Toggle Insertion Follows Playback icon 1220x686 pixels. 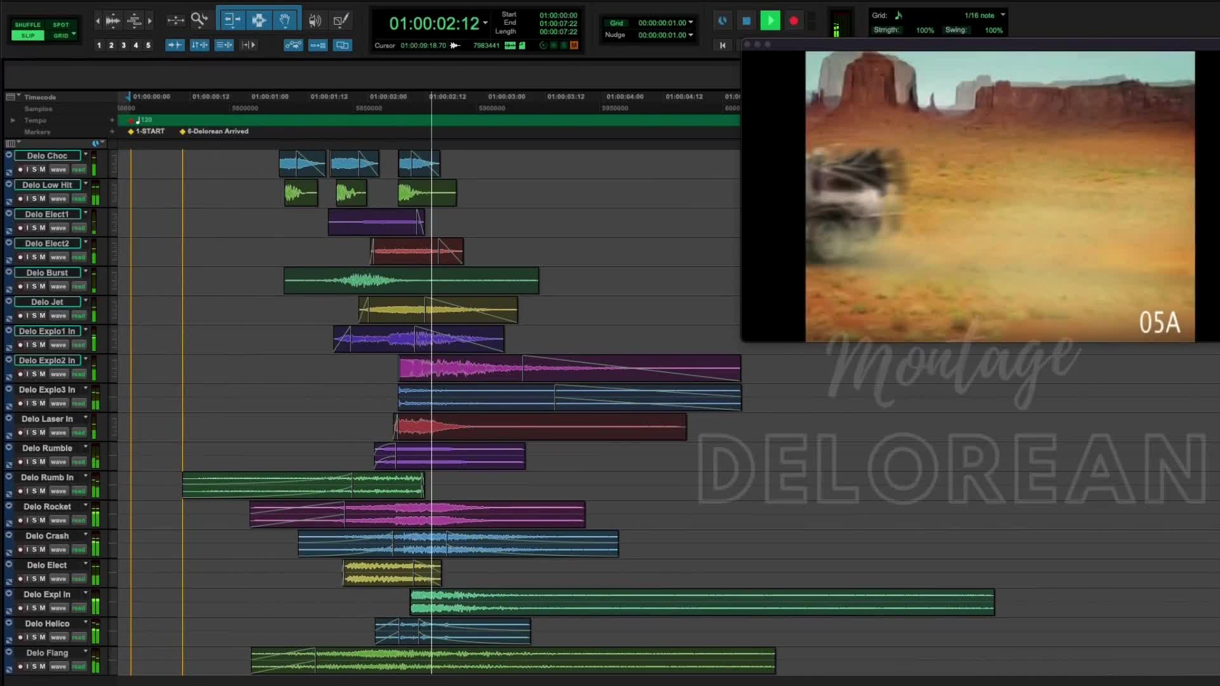coord(248,45)
